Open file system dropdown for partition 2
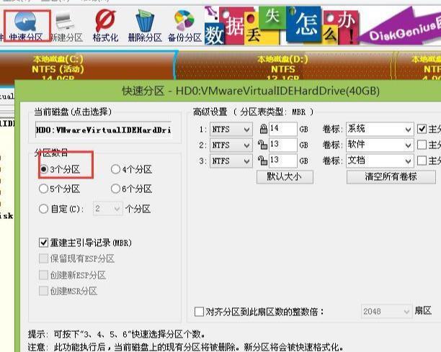 (x=231, y=145)
